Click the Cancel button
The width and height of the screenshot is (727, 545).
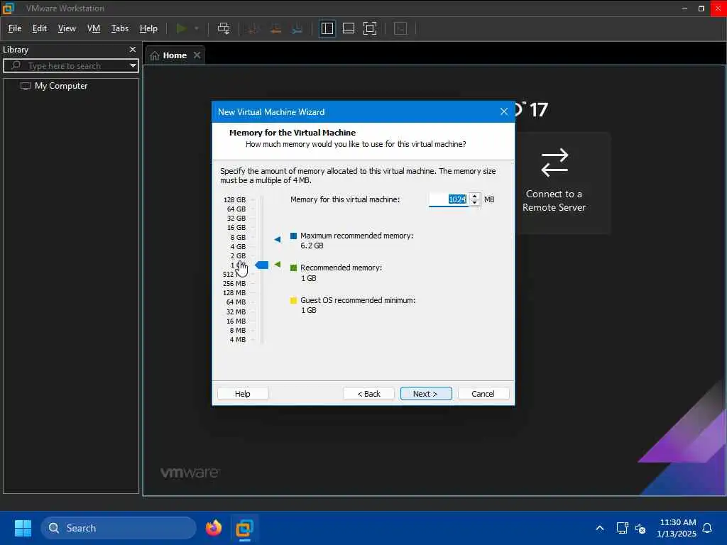pos(483,393)
